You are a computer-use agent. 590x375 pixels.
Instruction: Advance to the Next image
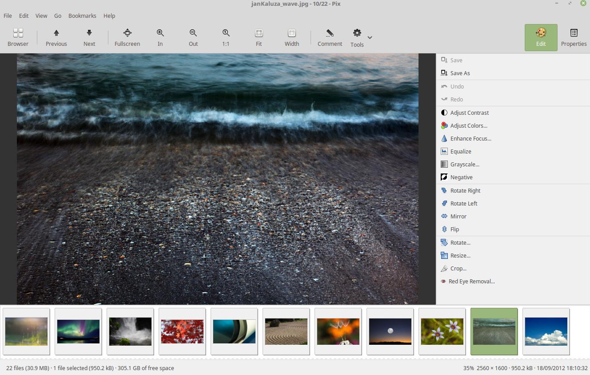point(89,37)
